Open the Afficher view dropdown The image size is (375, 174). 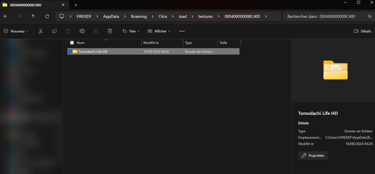tap(159, 31)
